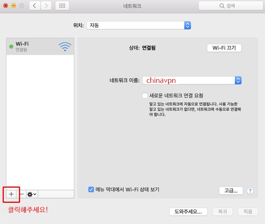Click the 도와주세요... assist button
Image resolution: width=265 pixels, height=224 pixels.
click(188, 212)
